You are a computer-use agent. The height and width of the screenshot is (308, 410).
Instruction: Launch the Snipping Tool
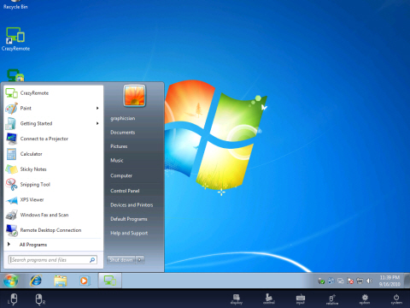coord(54,185)
